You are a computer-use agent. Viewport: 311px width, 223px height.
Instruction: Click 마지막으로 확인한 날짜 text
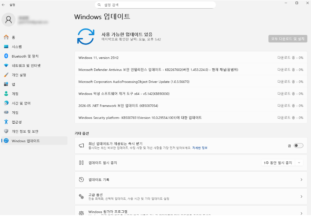pyautogui.click(x=131, y=39)
